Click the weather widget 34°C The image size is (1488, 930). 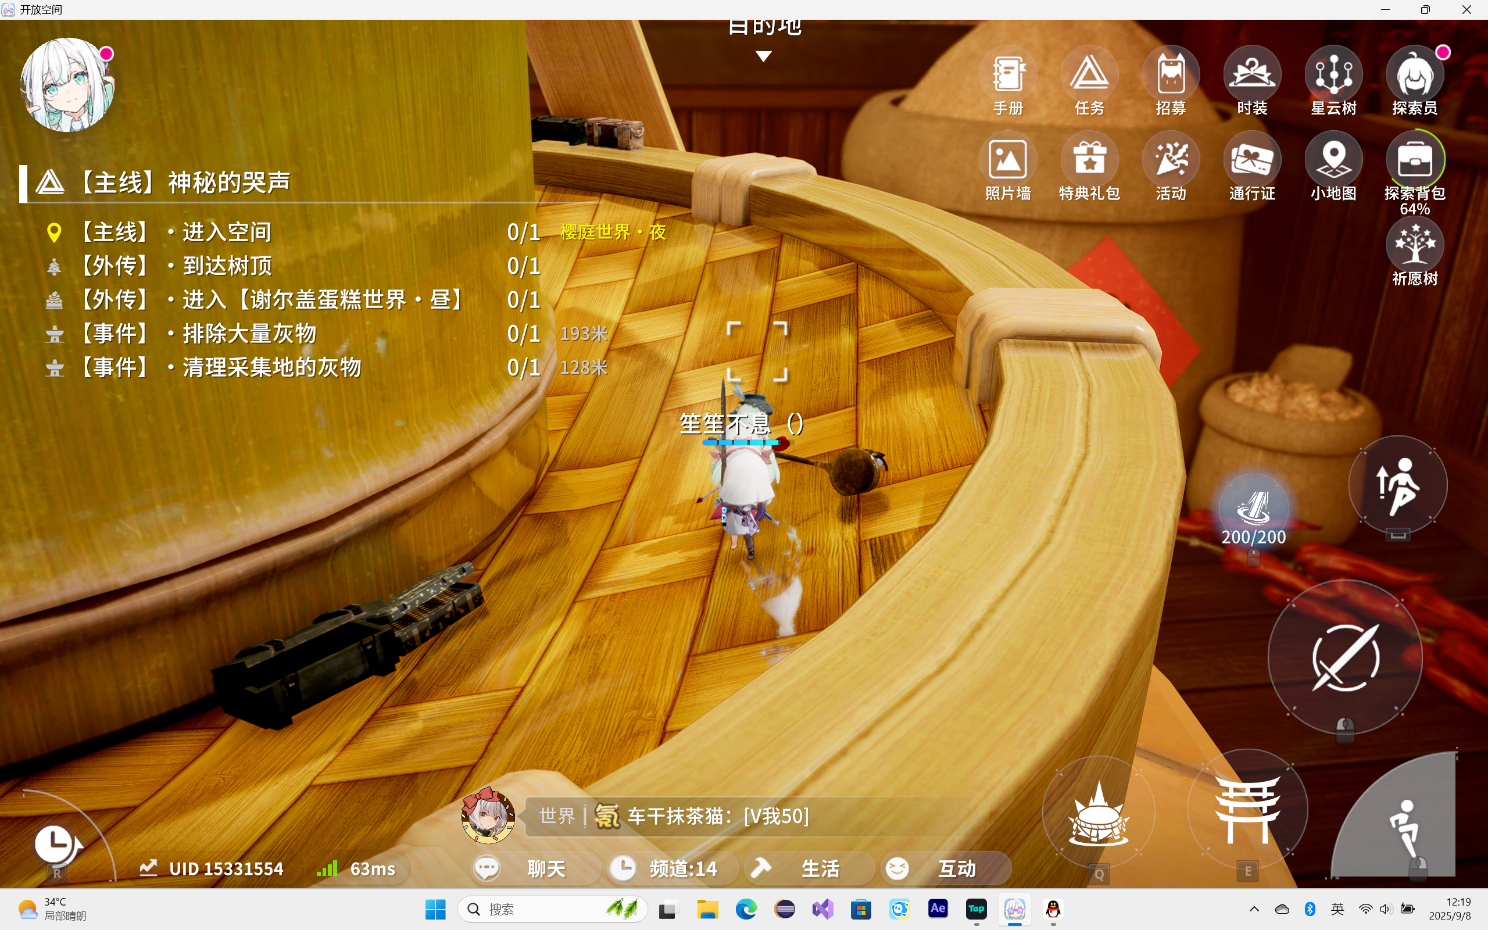coord(52,909)
